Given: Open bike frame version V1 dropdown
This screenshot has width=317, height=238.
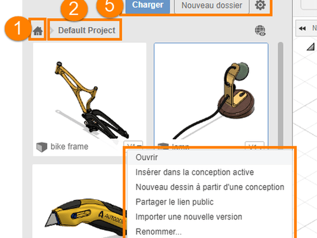Looking at the screenshot, I should click(x=133, y=145).
